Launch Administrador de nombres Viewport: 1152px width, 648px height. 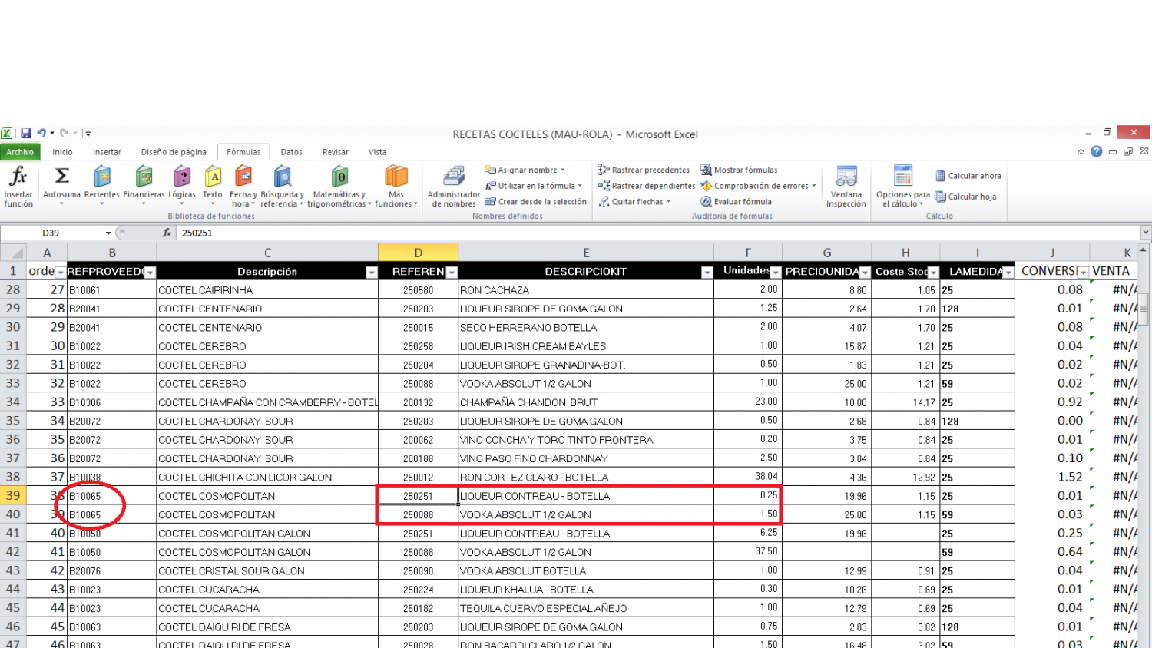click(x=454, y=186)
